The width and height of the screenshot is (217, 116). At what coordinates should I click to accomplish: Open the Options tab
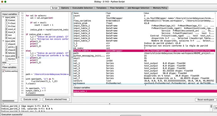pyautogui.click(x=65, y=8)
